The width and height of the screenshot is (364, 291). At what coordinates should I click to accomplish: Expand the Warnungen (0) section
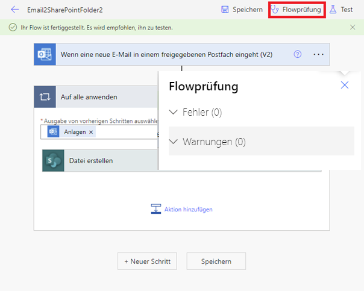click(x=208, y=142)
